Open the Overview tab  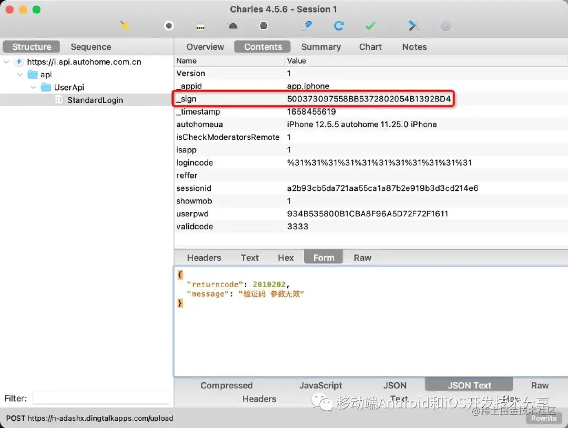tap(205, 47)
